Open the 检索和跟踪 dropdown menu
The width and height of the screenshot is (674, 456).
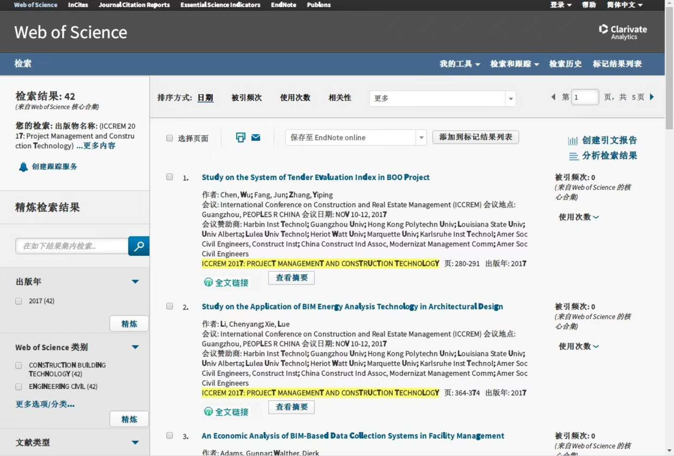[x=514, y=64]
